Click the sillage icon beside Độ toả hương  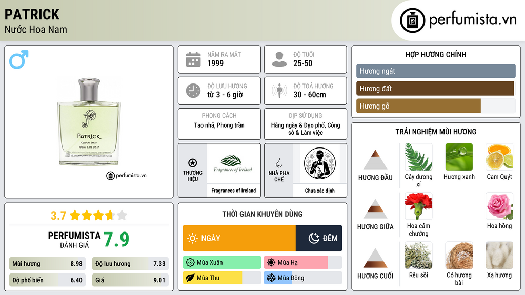[x=279, y=91]
